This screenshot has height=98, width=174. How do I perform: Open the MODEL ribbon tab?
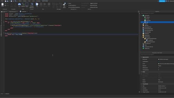pos(25,1)
